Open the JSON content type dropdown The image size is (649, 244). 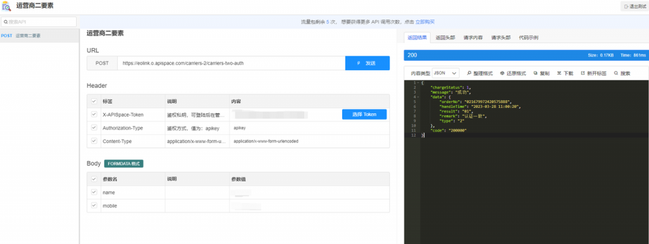(x=446, y=73)
